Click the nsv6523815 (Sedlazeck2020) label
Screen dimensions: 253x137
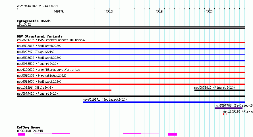pos(39,46)
